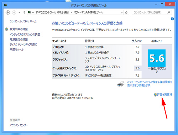Open the recent locations dropdown arrow
The width and height of the screenshot is (178, 135).
pos(19,12)
